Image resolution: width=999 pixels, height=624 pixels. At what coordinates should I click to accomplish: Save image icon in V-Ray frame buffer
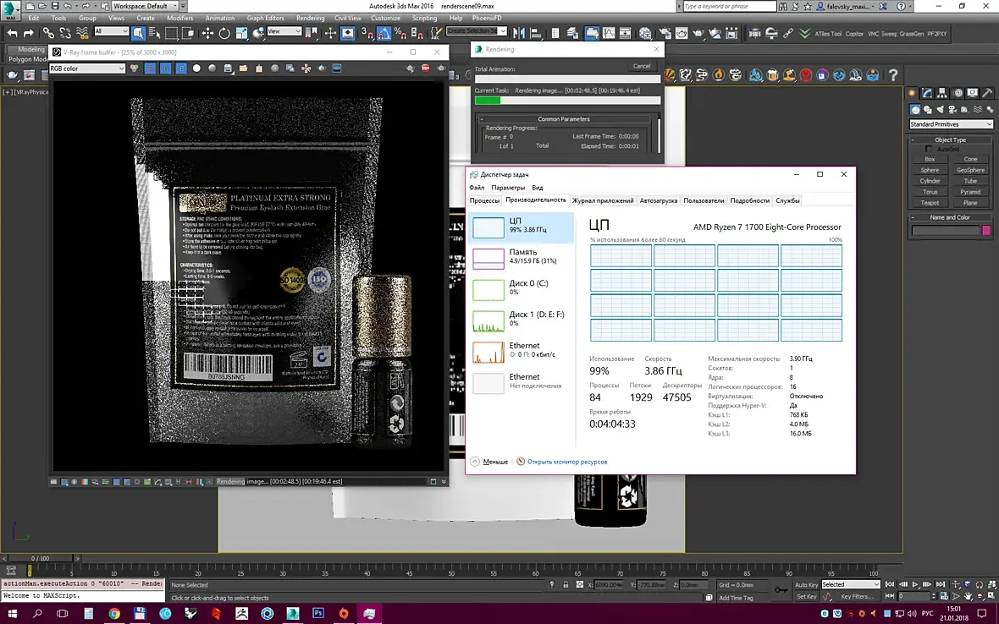point(229,68)
